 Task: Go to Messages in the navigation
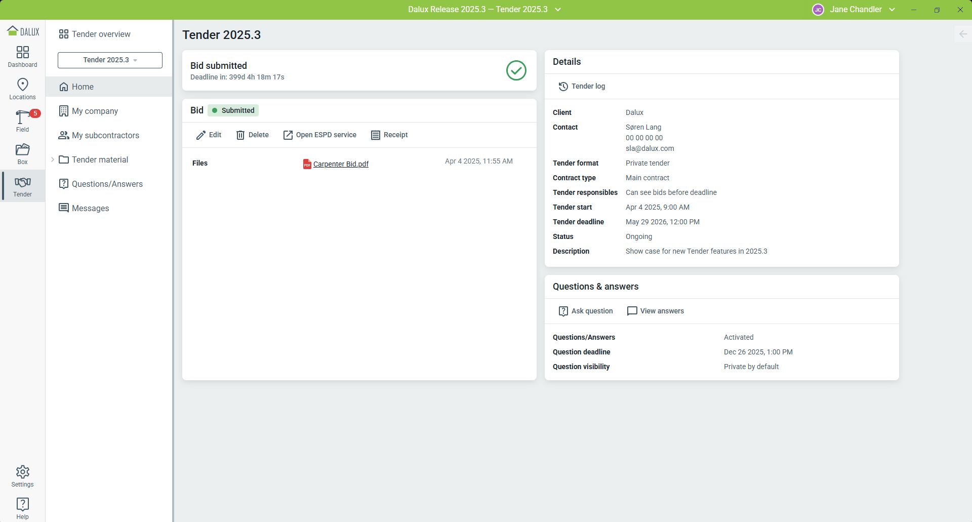[x=90, y=208]
